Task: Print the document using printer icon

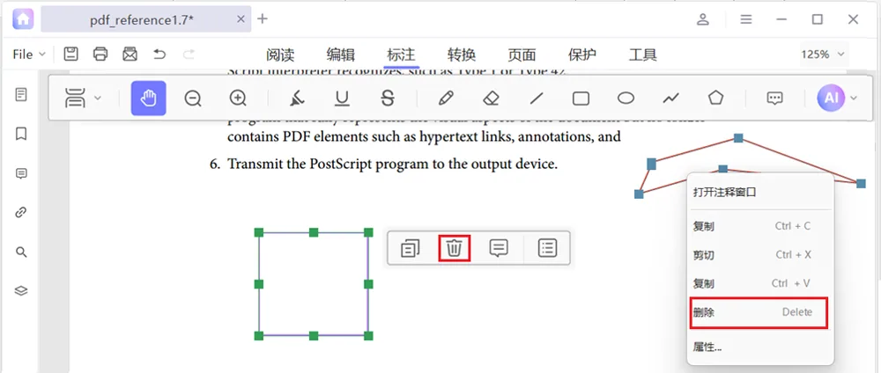Action: (100, 54)
